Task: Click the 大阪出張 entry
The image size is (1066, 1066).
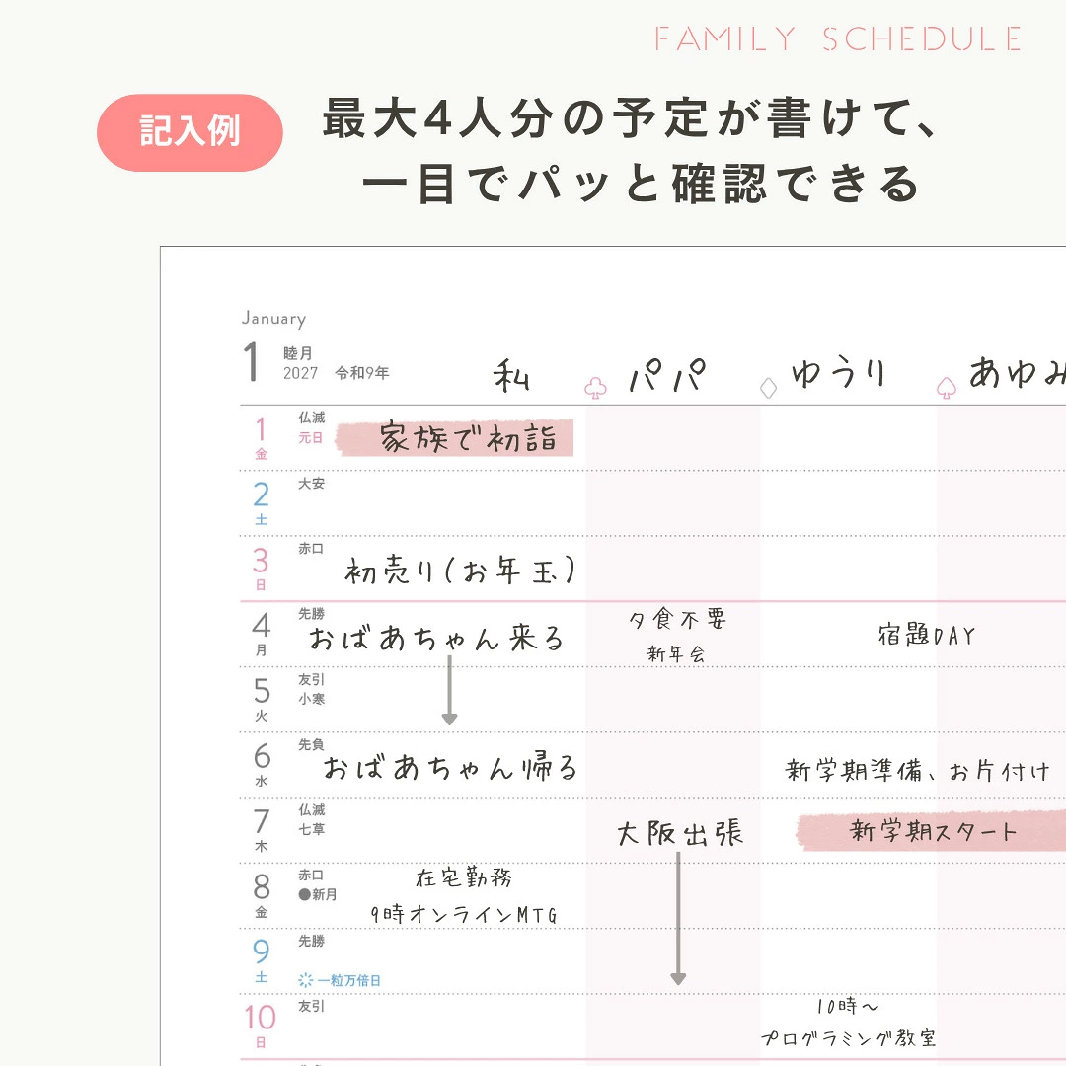Action: pos(680,833)
